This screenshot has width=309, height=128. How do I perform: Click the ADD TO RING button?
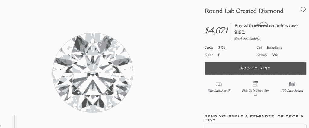pyautogui.click(x=255, y=68)
